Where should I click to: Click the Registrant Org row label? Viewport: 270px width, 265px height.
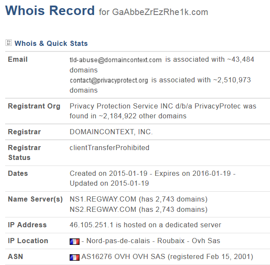click(34, 106)
